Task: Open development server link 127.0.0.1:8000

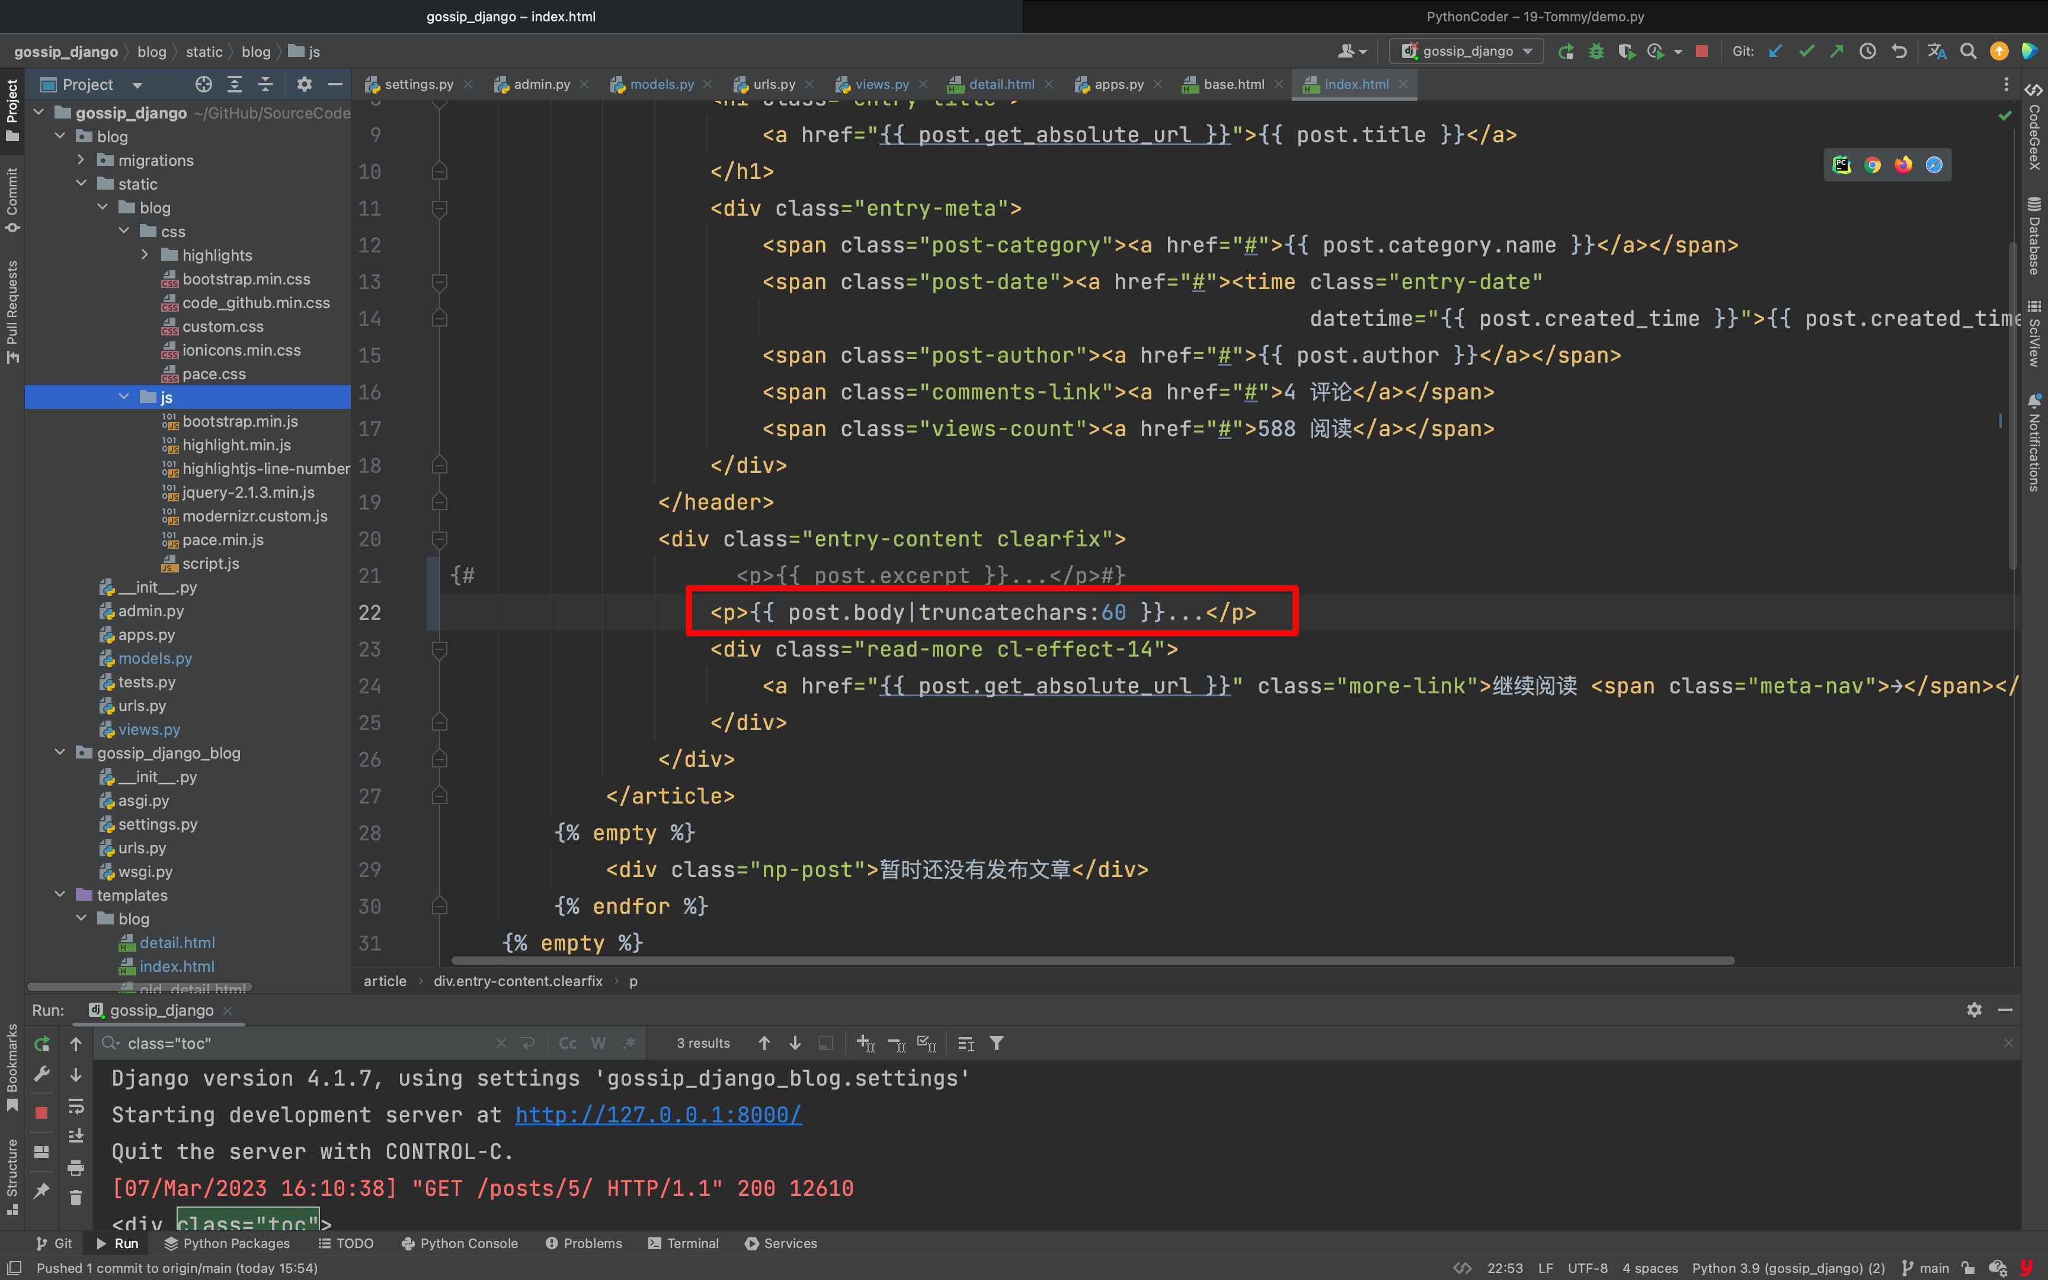Action: (x=658, y=1115)
